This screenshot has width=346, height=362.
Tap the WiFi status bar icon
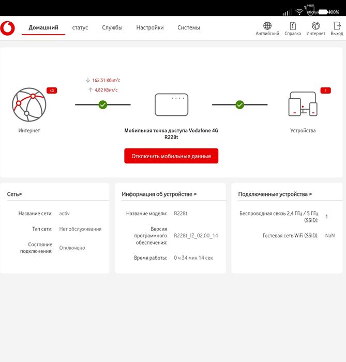(299, 12)
